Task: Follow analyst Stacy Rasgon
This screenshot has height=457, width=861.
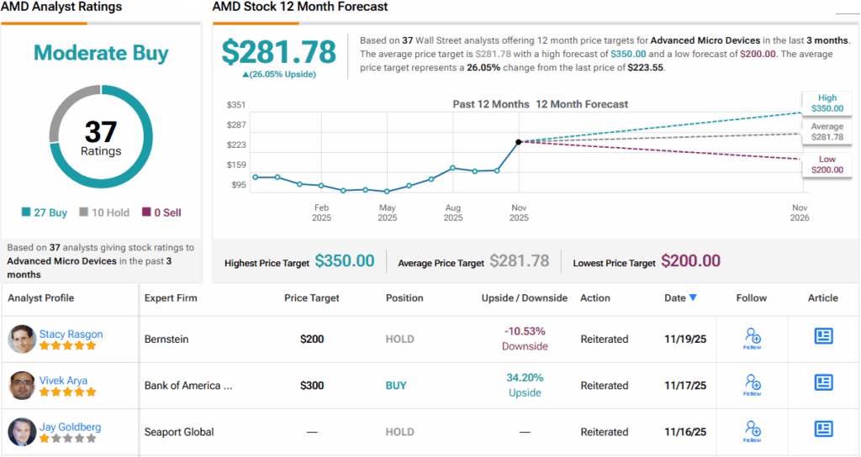Action: click(753, 339)
